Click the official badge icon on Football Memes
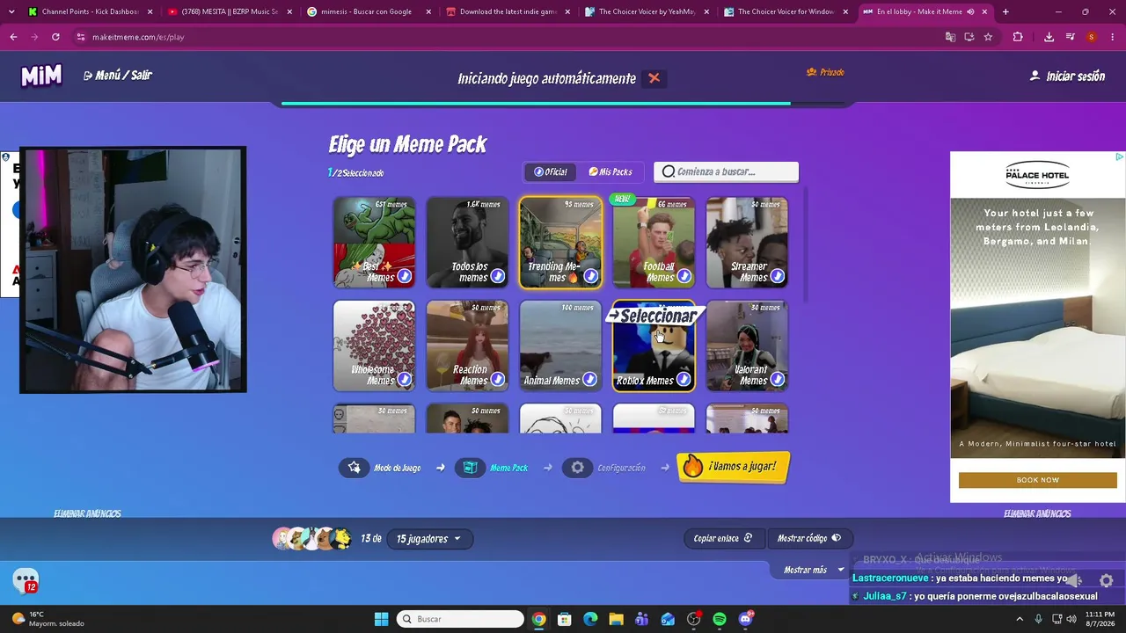Screen dimensions: 1126x633 click(x=684, y=276)
